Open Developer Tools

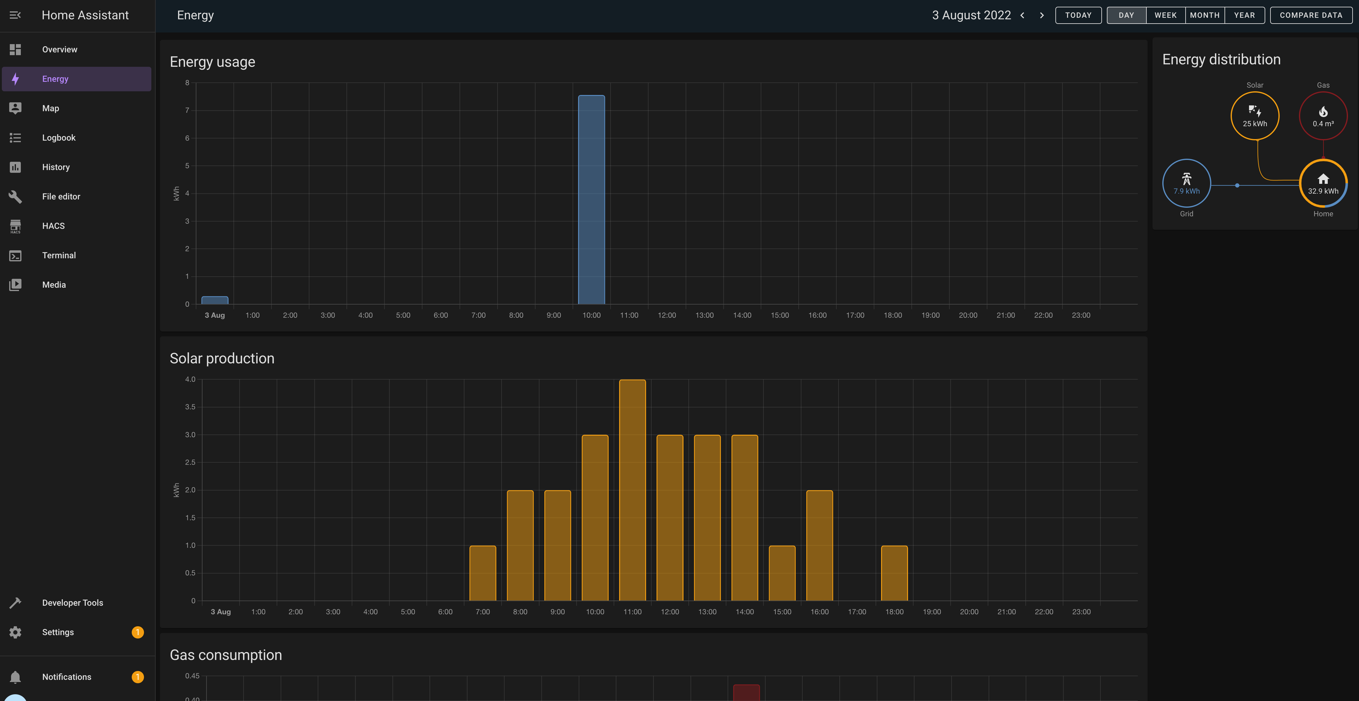[x=72, y=602]
